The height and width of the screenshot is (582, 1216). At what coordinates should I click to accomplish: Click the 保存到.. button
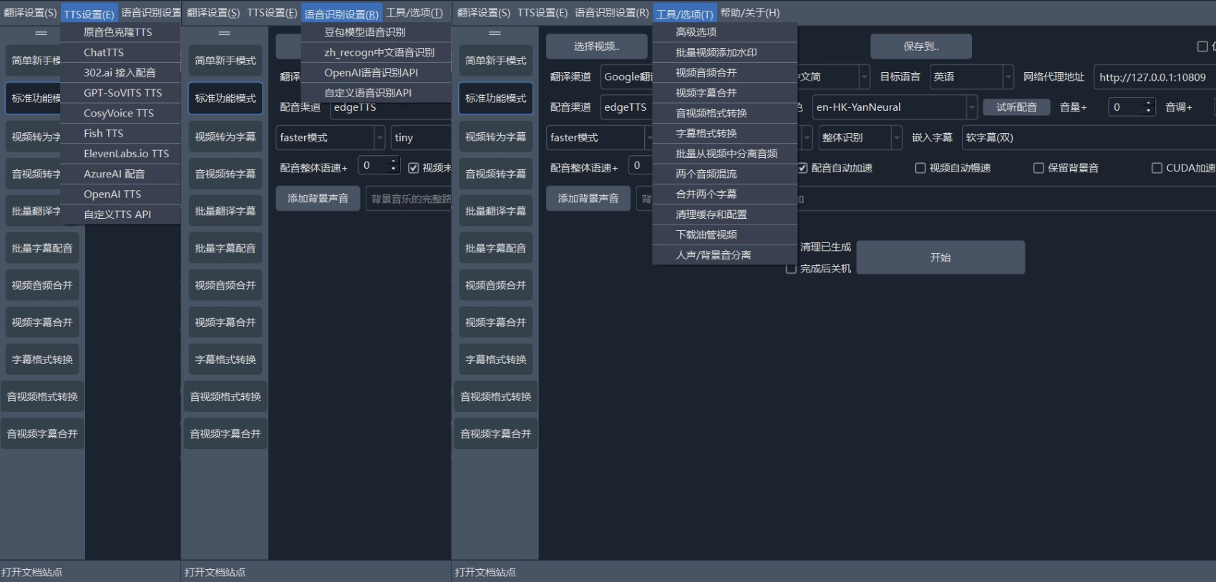[x=920, y=46]
